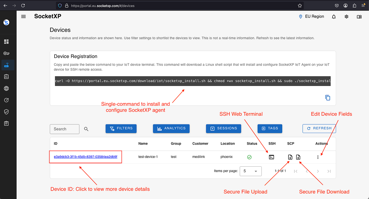Click the Location column header
Screen dimensions: 369x199
(x=228, y=144)
